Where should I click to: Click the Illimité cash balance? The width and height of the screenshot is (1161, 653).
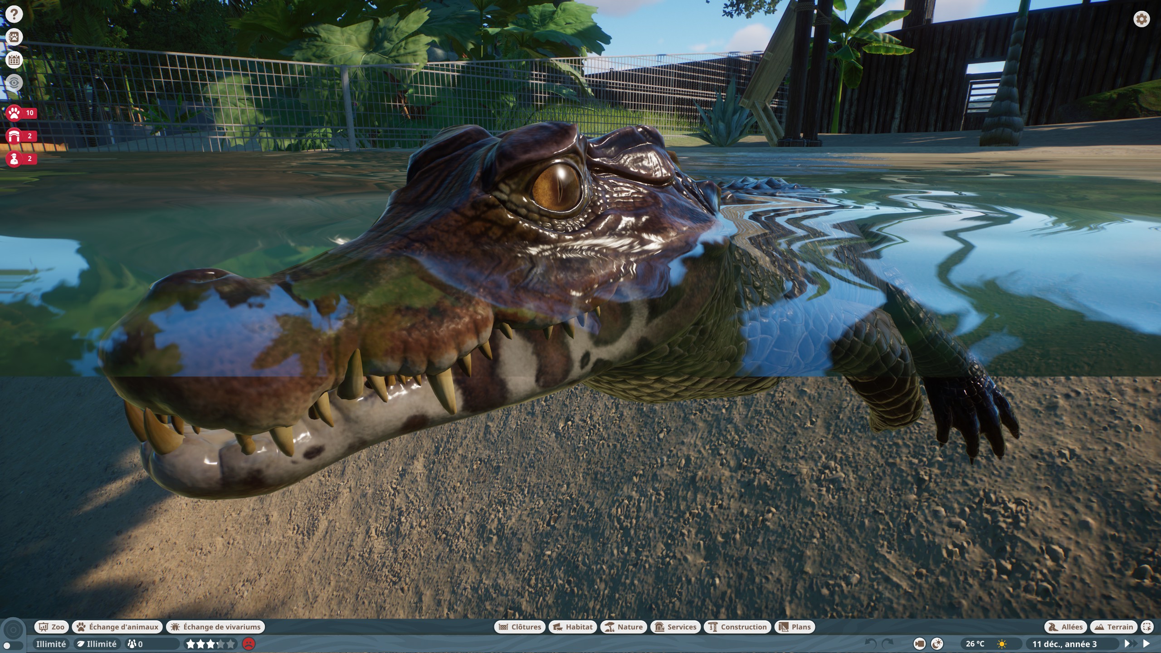[x=51, y=643]
